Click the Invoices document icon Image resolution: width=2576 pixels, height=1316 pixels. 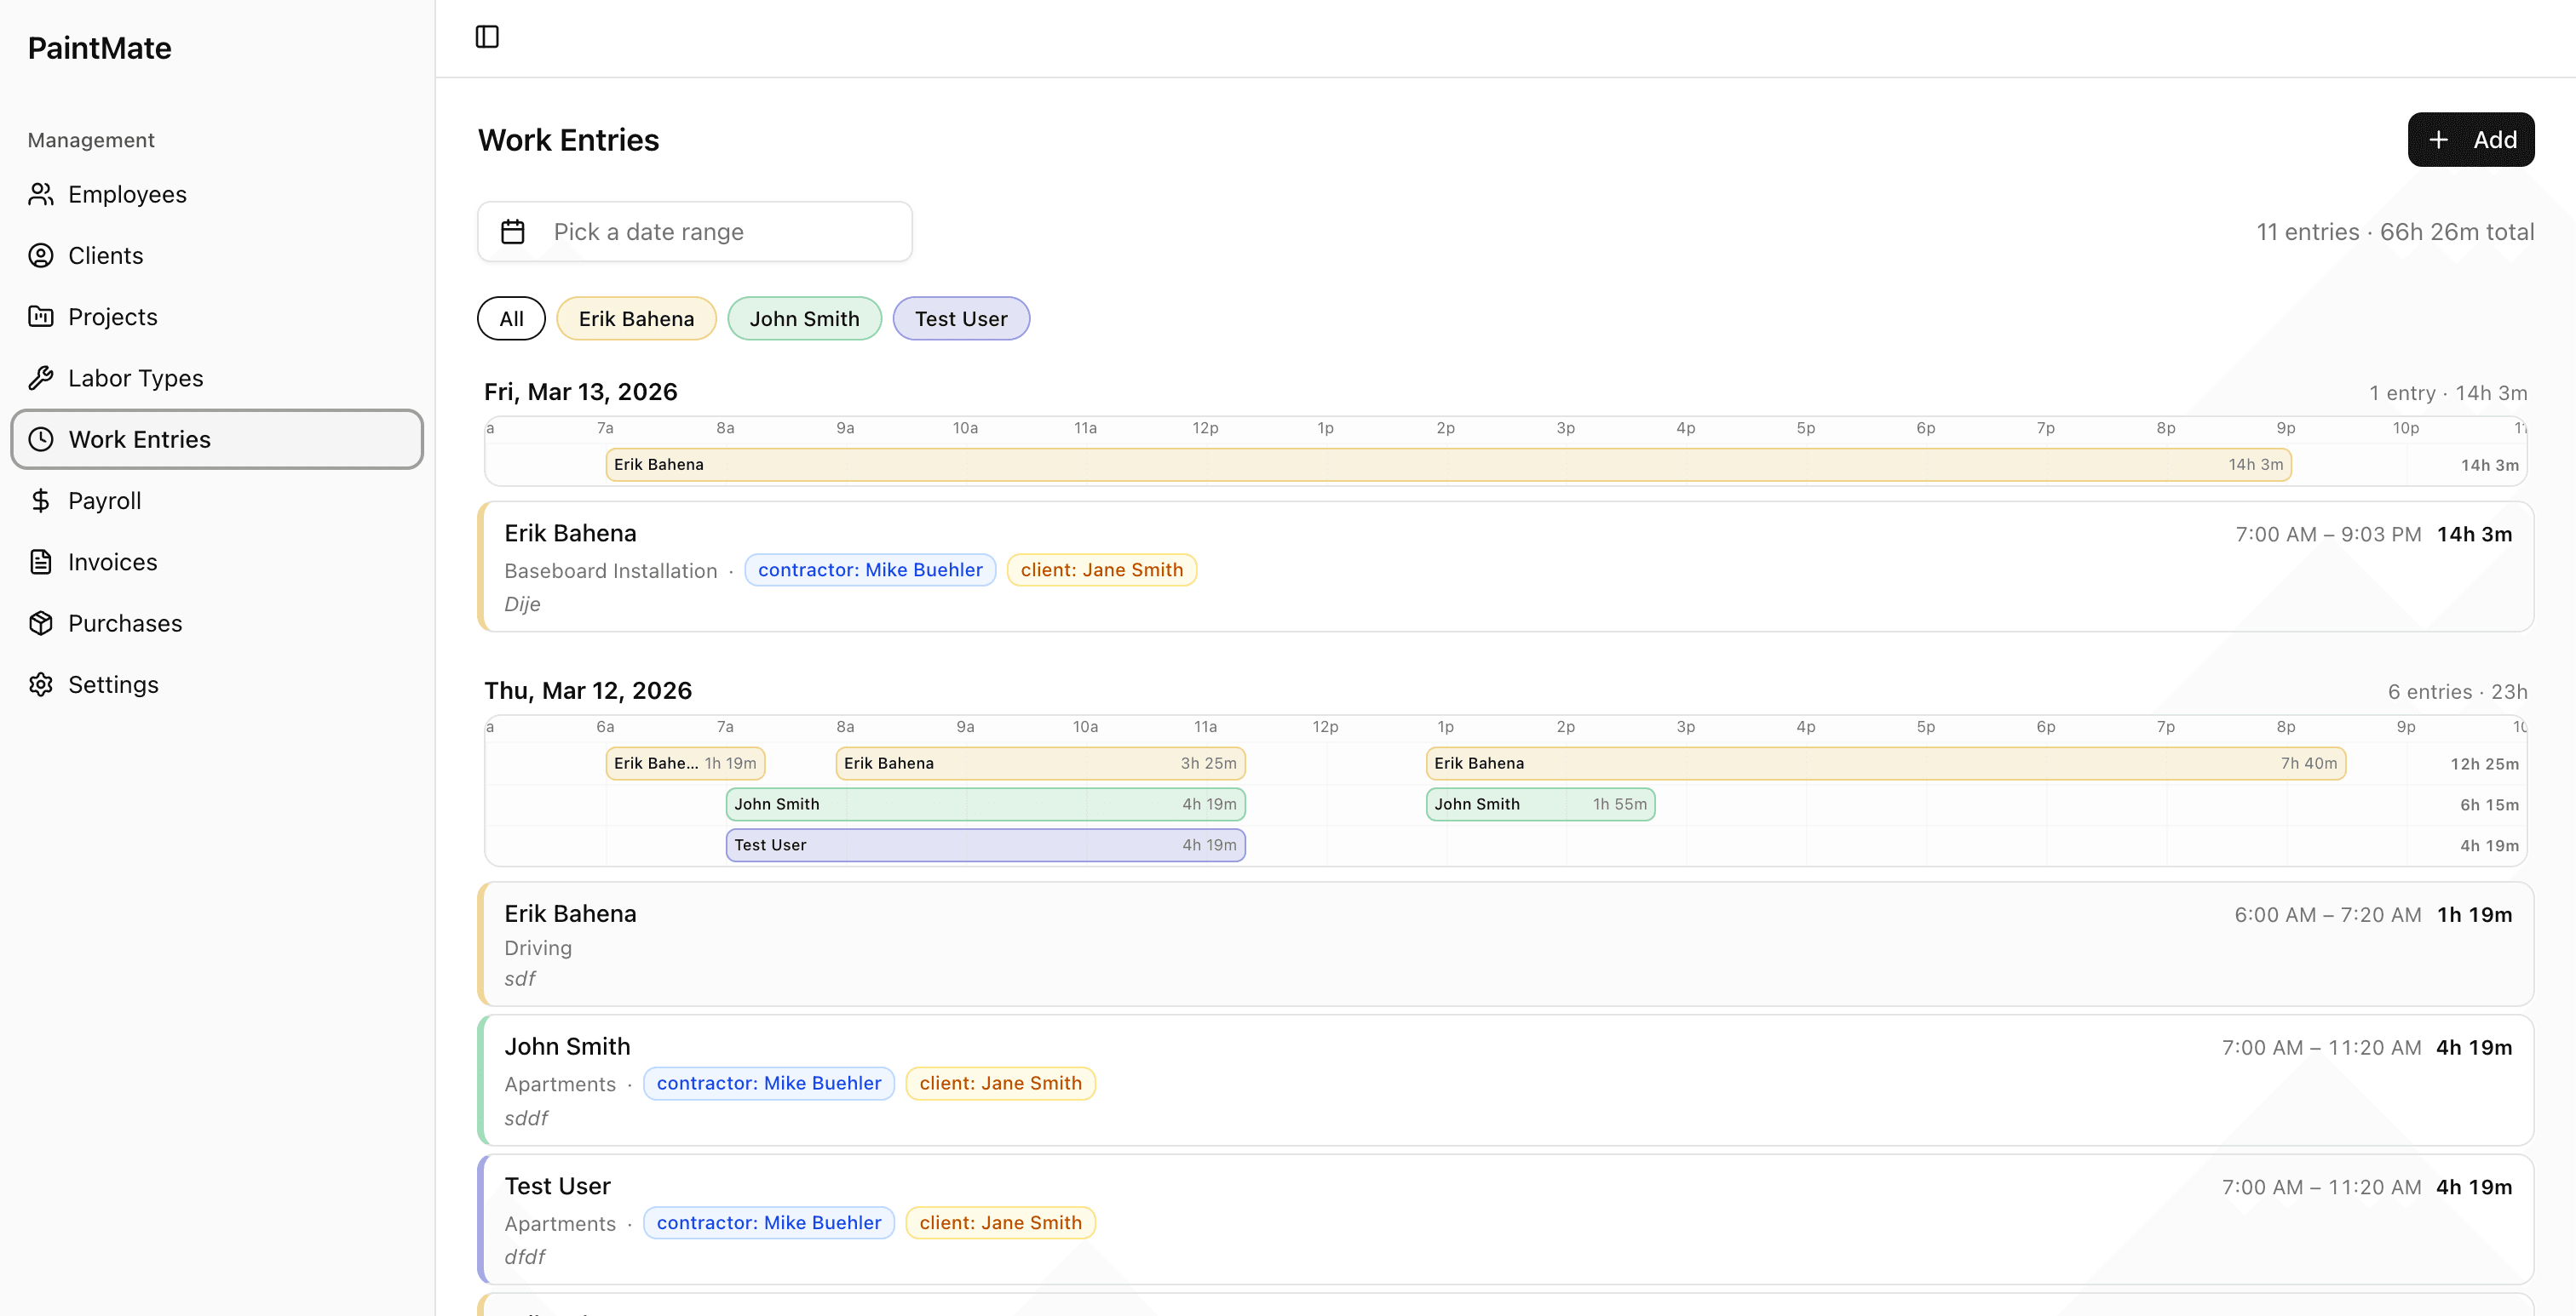41,562
